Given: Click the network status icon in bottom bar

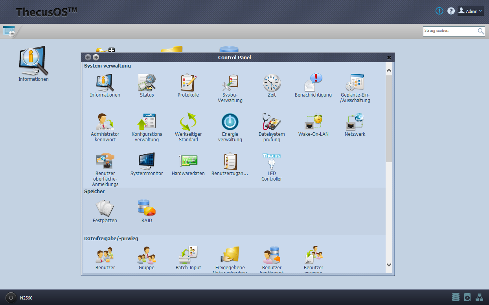Looking at the screenshot, I should pyautogui.click(x=479, y=297).
